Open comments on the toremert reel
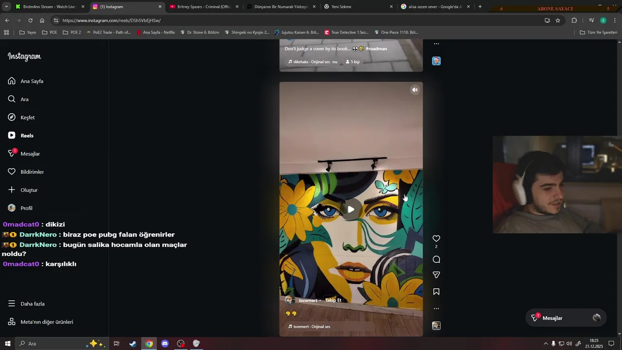The height and width of the screenshot is (350, 622). tap(436, 260)
